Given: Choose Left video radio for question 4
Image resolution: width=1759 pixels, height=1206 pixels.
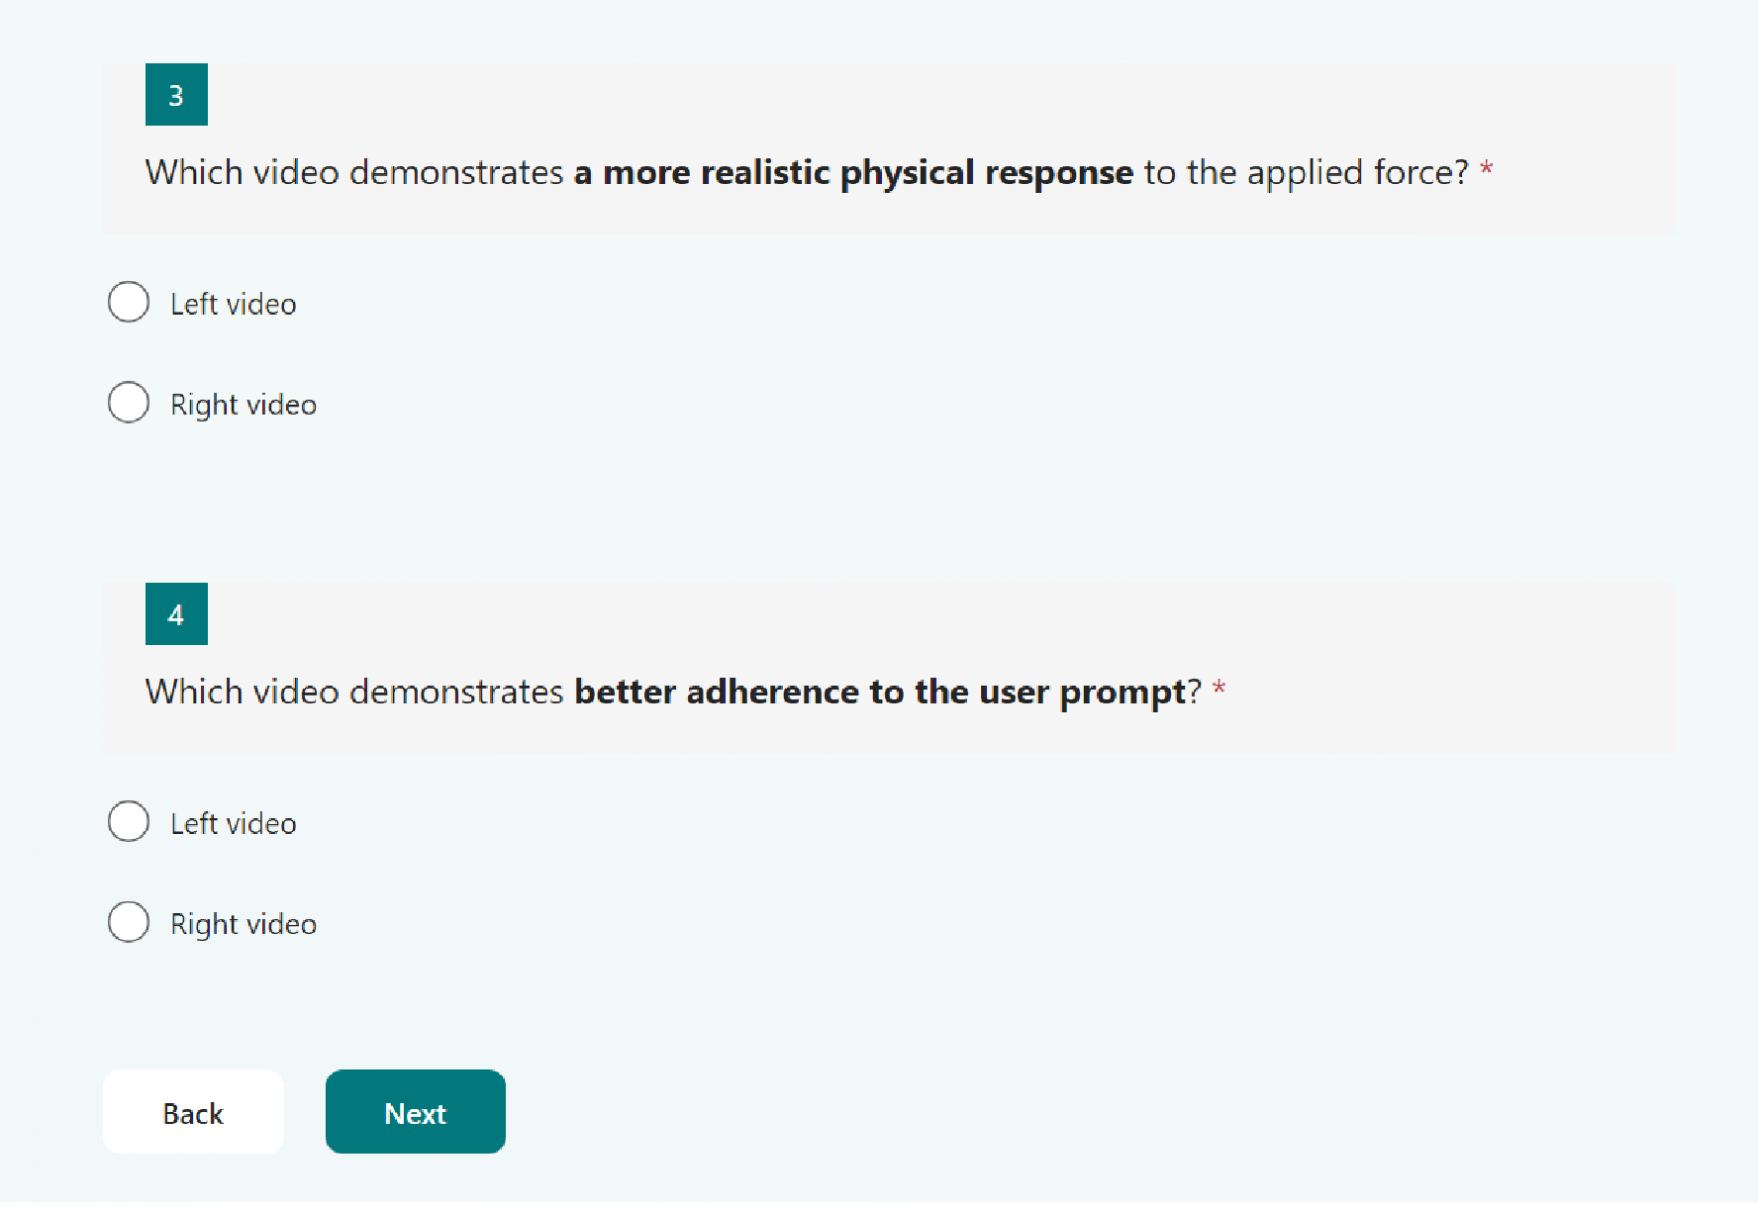Looking at the screenshot, I should pyautogui.click(x=129, y=821).
